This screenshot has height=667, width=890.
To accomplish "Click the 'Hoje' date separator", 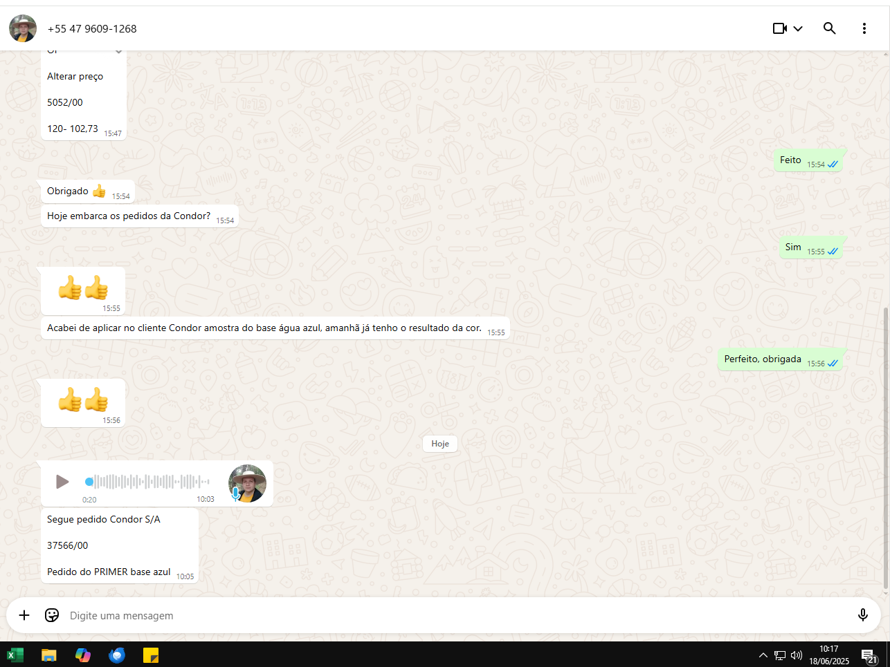I will [x=440, y=444].
